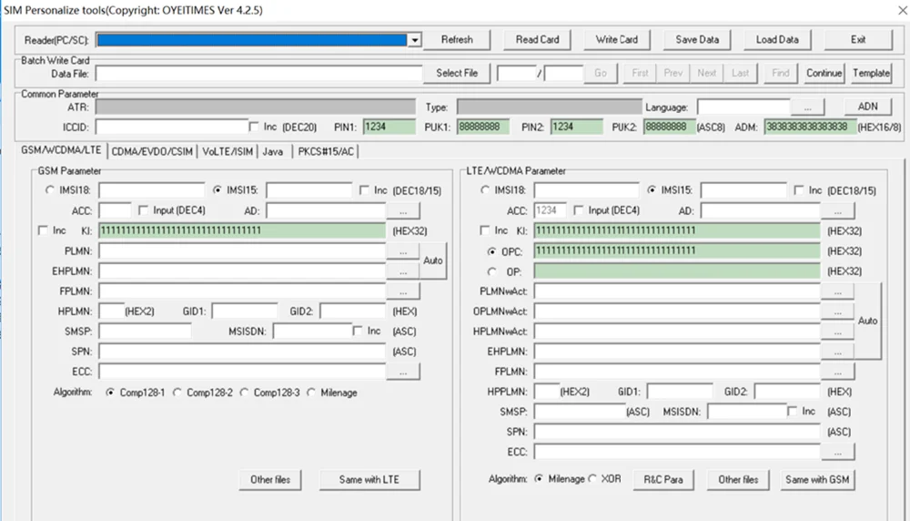Open the Language browse ellipsis button
This screenshot has height=521, width=910.
(x=807, y=107)
